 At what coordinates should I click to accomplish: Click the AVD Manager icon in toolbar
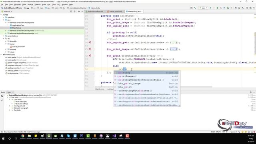[239, 8]
